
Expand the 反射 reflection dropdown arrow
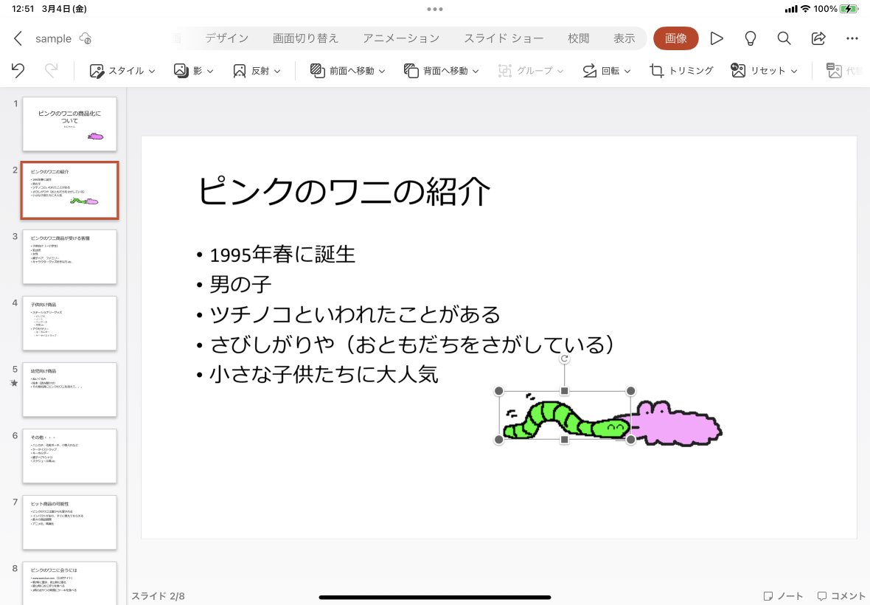click(x=277, y=71)
